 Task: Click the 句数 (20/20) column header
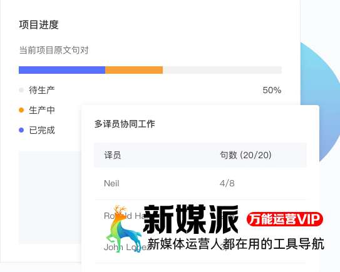coord(245,155)
